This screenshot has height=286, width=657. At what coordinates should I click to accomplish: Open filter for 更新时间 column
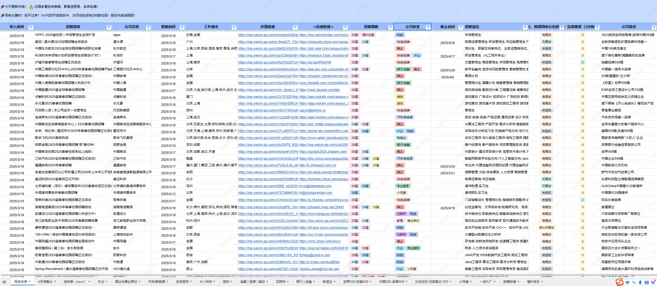[182, 27]
